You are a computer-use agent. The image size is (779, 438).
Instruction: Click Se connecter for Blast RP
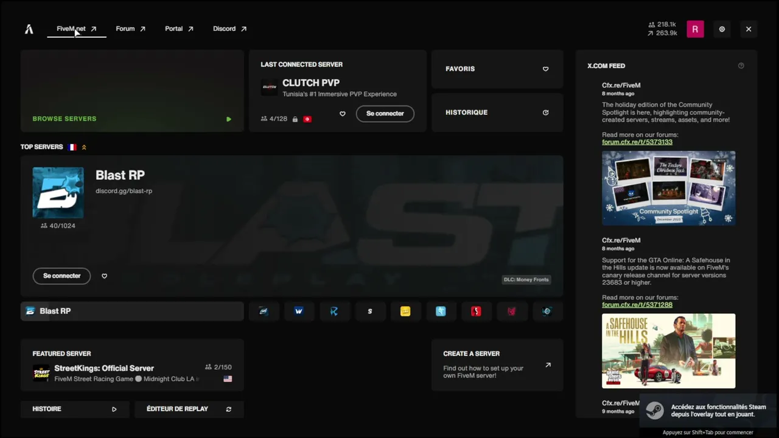61,276
